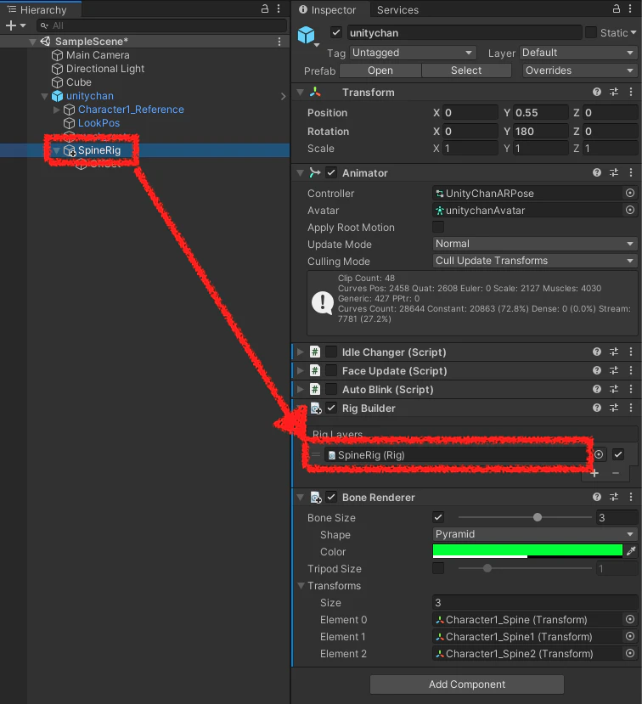This screenshot has height=704, width=642.
Task: Toggle SpineRig rig layer active checkbox
Action: coord(618,454)
